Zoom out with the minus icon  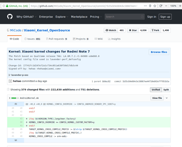click(x=166, y=6)
